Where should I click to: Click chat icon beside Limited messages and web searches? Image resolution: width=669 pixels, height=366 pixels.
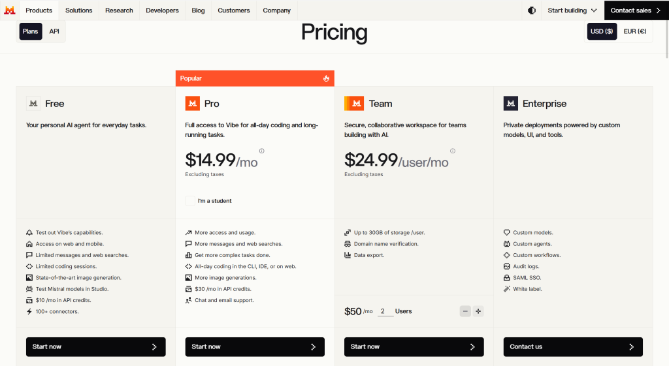coord(29,255)
